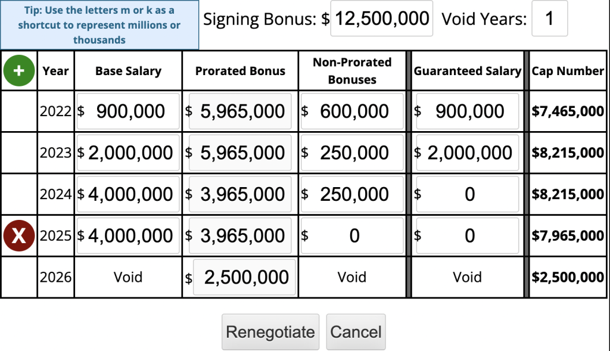Edit the 2023 Base Salary field

coord(129,153)
